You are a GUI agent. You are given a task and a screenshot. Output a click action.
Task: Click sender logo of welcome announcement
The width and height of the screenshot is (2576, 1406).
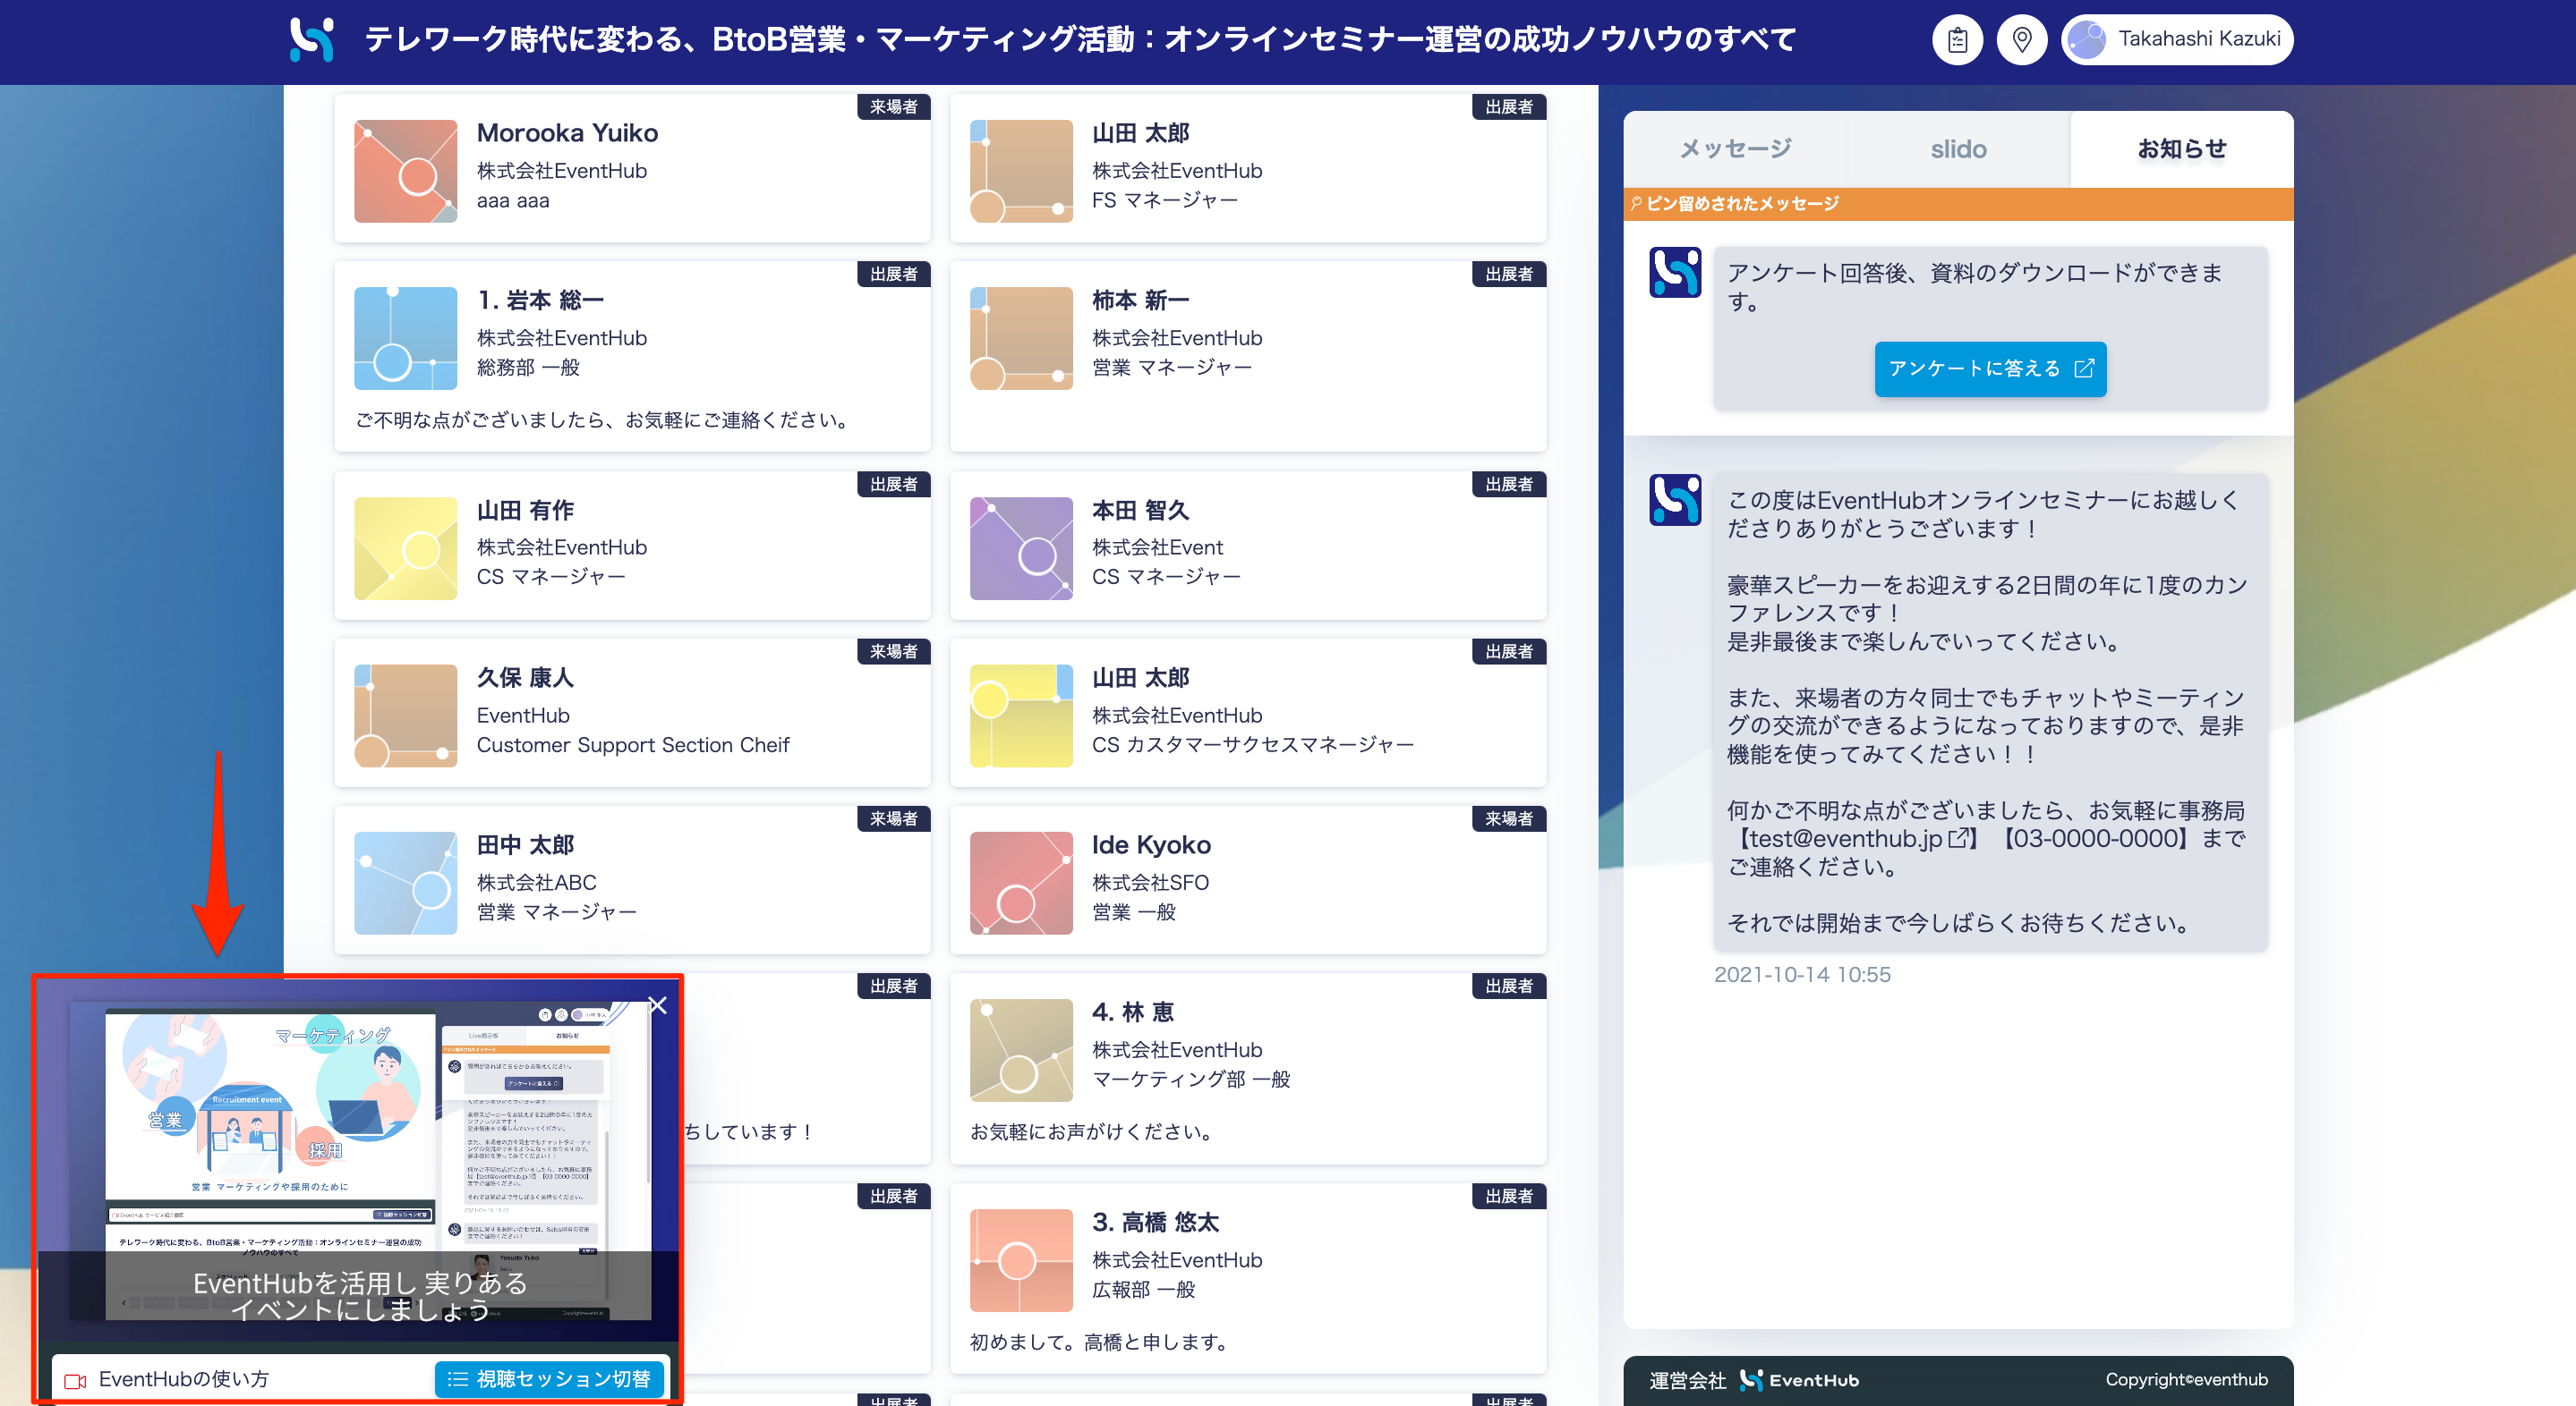click(x=1675, y=499)
